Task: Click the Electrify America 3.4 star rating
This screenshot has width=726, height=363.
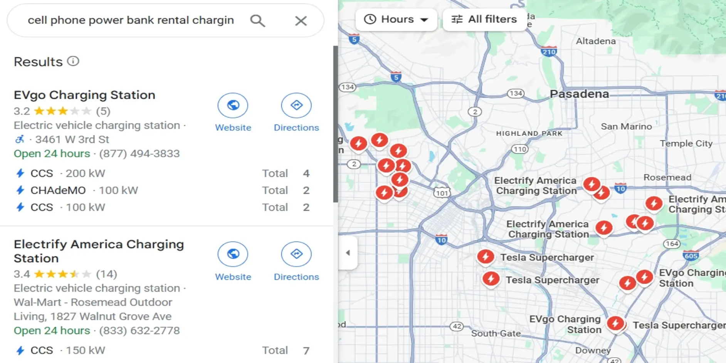Action: pos(53,274)
